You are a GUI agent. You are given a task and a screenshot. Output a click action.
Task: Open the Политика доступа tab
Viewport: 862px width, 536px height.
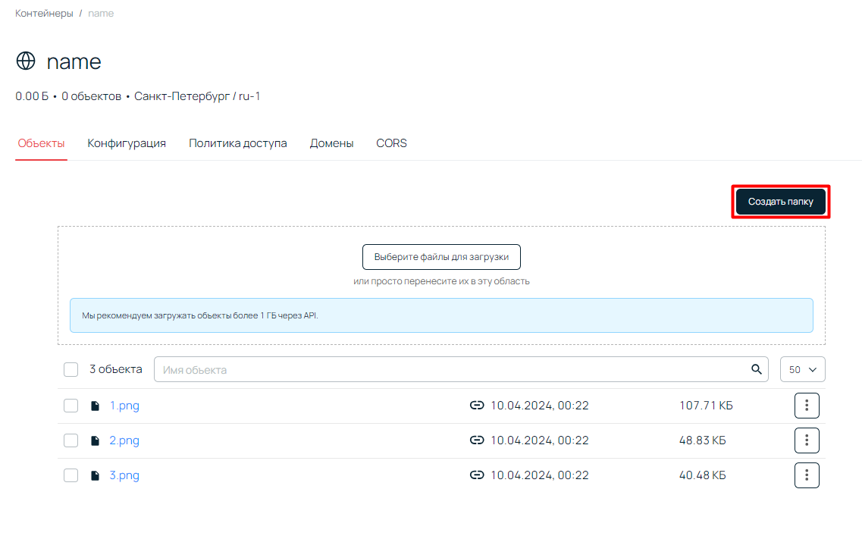[238, 143]
